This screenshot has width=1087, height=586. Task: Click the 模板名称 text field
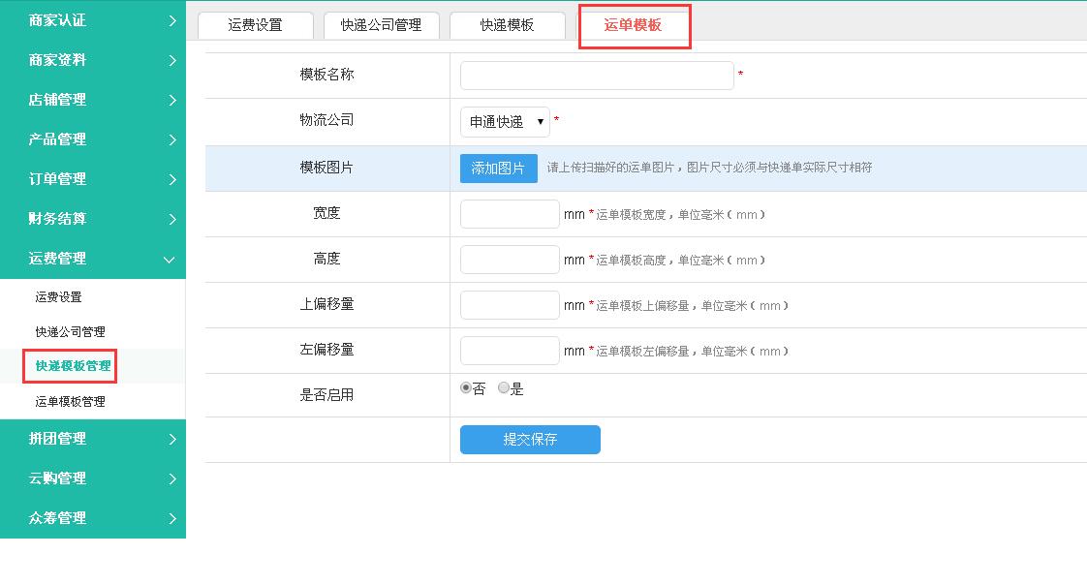pos(597,76)
